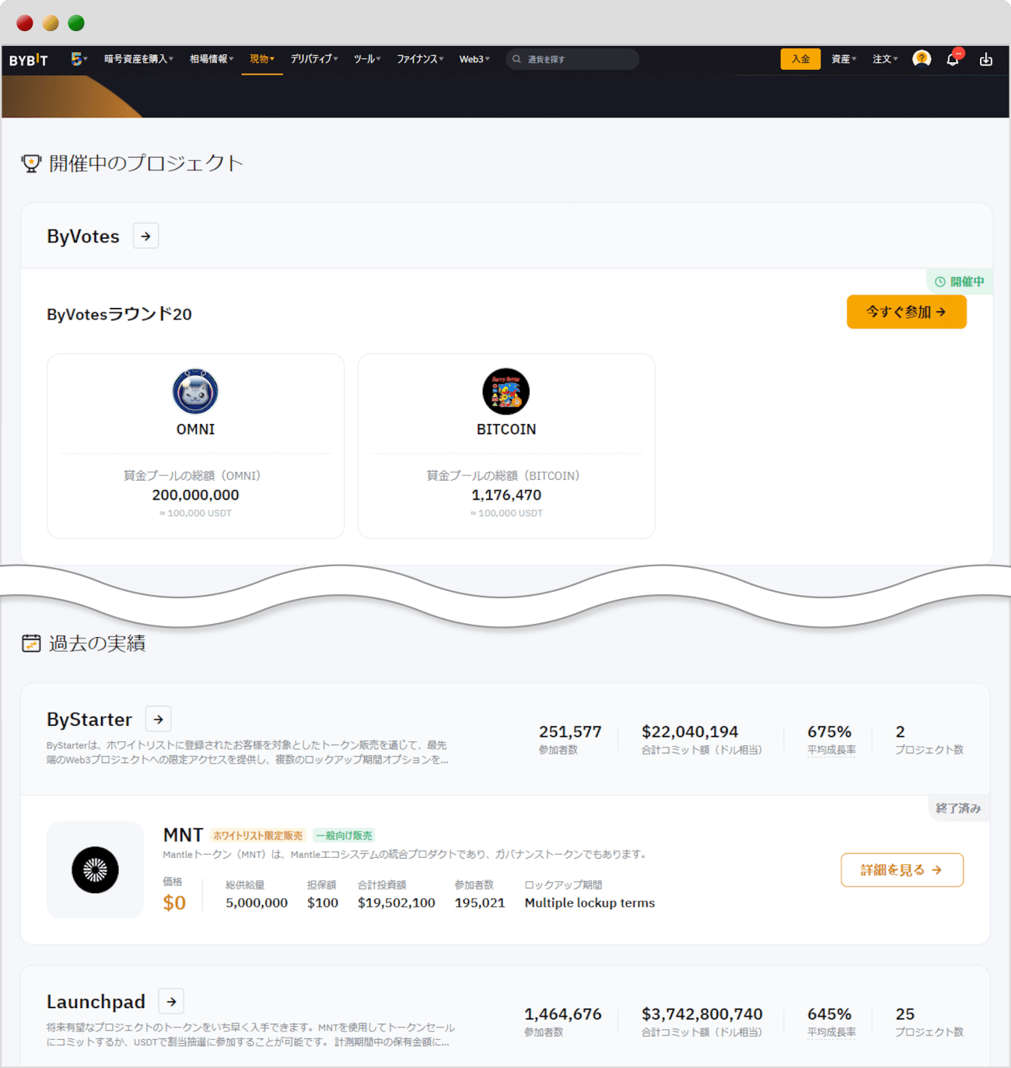
Task: Click the 251,577 participants value
Action: click(570, 732)
